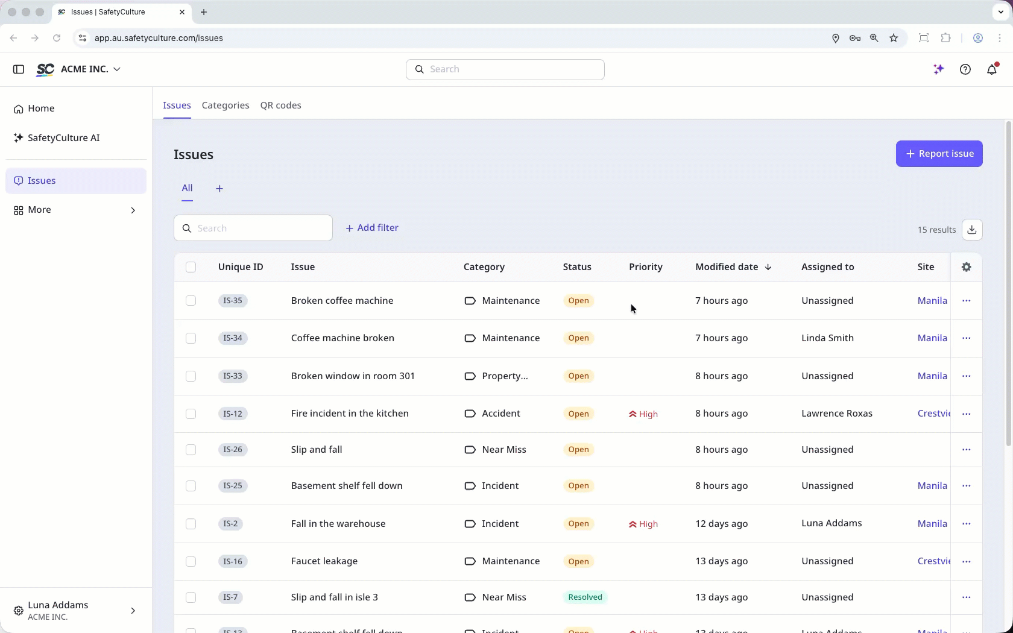Open the notifications bell
This screenshot has width=1013, height=633.
(992, 69)
